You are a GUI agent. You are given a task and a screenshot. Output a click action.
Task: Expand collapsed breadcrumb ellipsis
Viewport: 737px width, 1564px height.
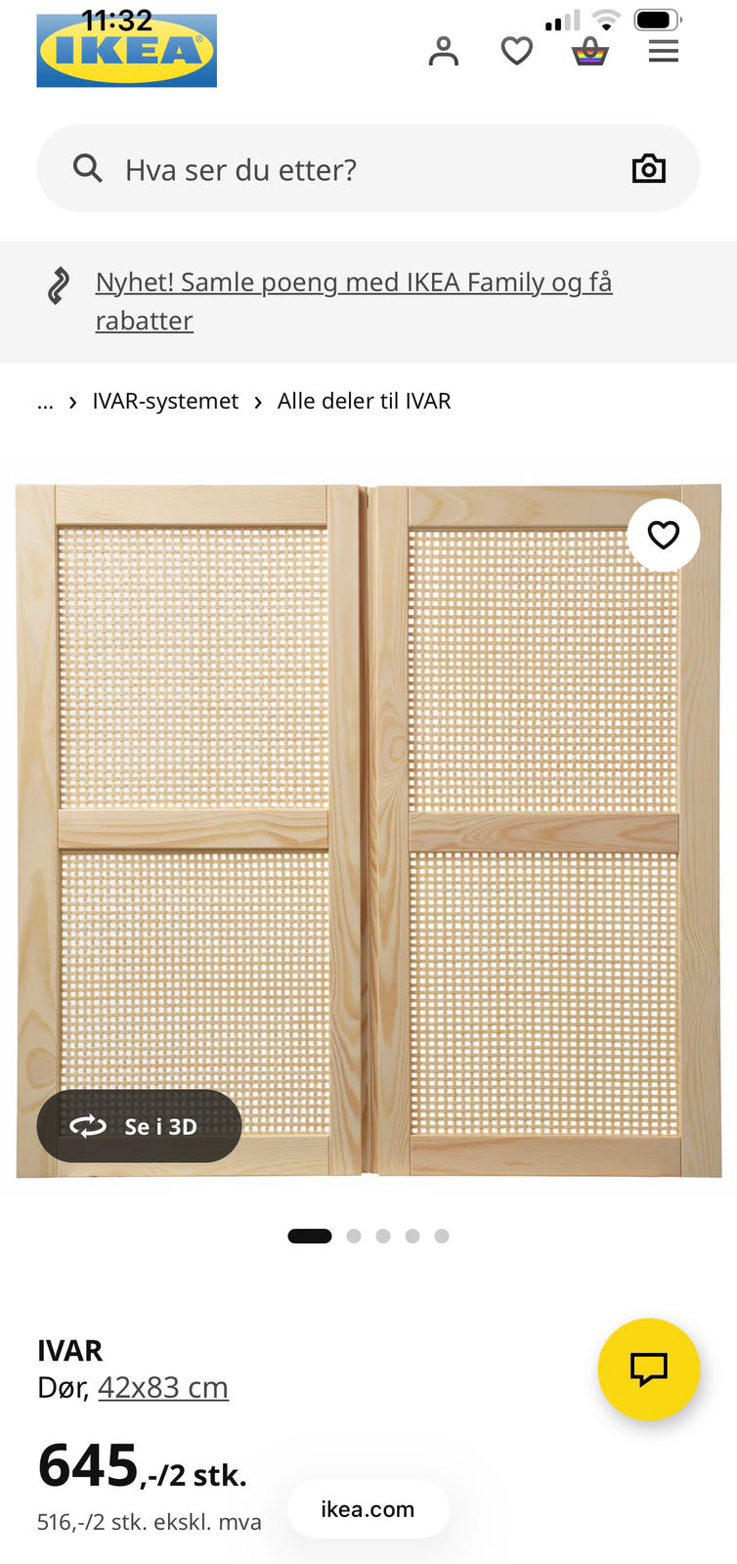pos(45,402)
